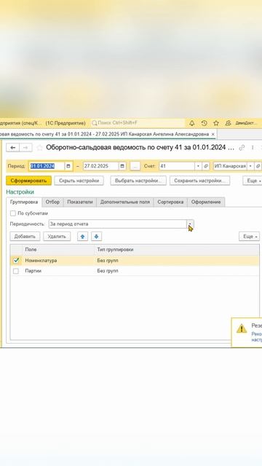Screen dimensions: 262x466
Task: Click the Периодичность field За период отчета
Action: tap(118, 224)
